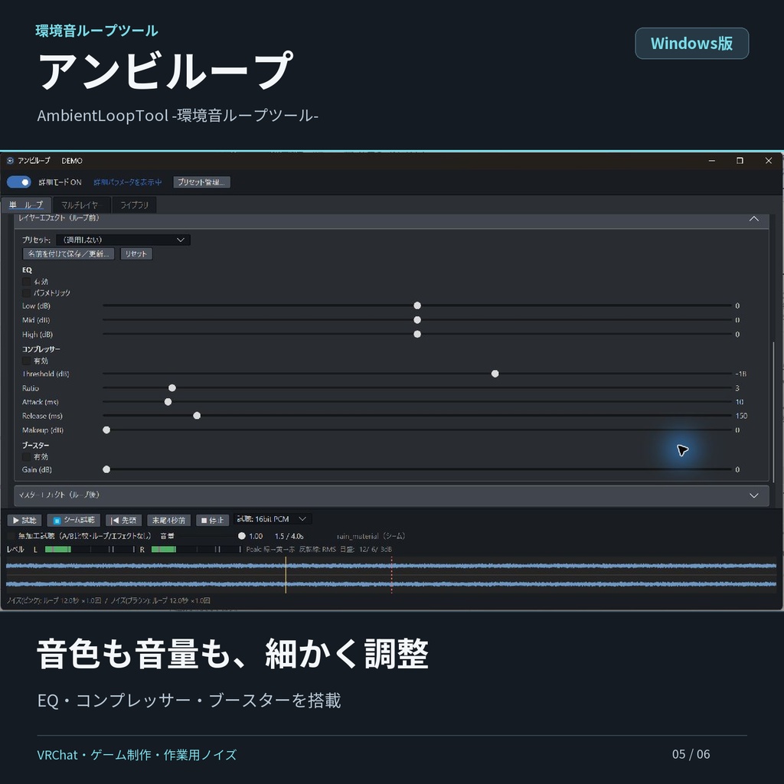This screenshot has width=784, height=784.
Task: Click the Mid (dB) slider handle
Action: 417,320
